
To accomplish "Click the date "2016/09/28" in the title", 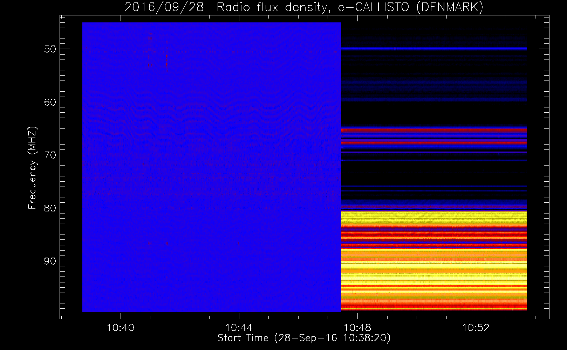I will (164, 7).
